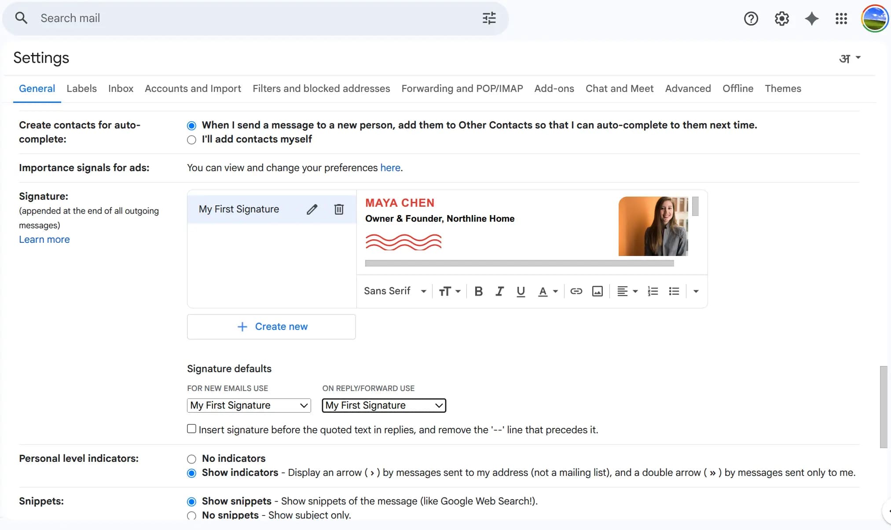Open text color picker in signature toolbar

[x=548, y=291]
